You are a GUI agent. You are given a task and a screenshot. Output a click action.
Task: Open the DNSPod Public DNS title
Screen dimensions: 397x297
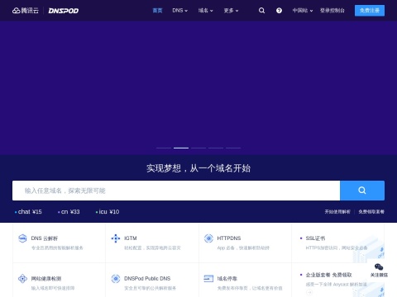click(147, 279)
